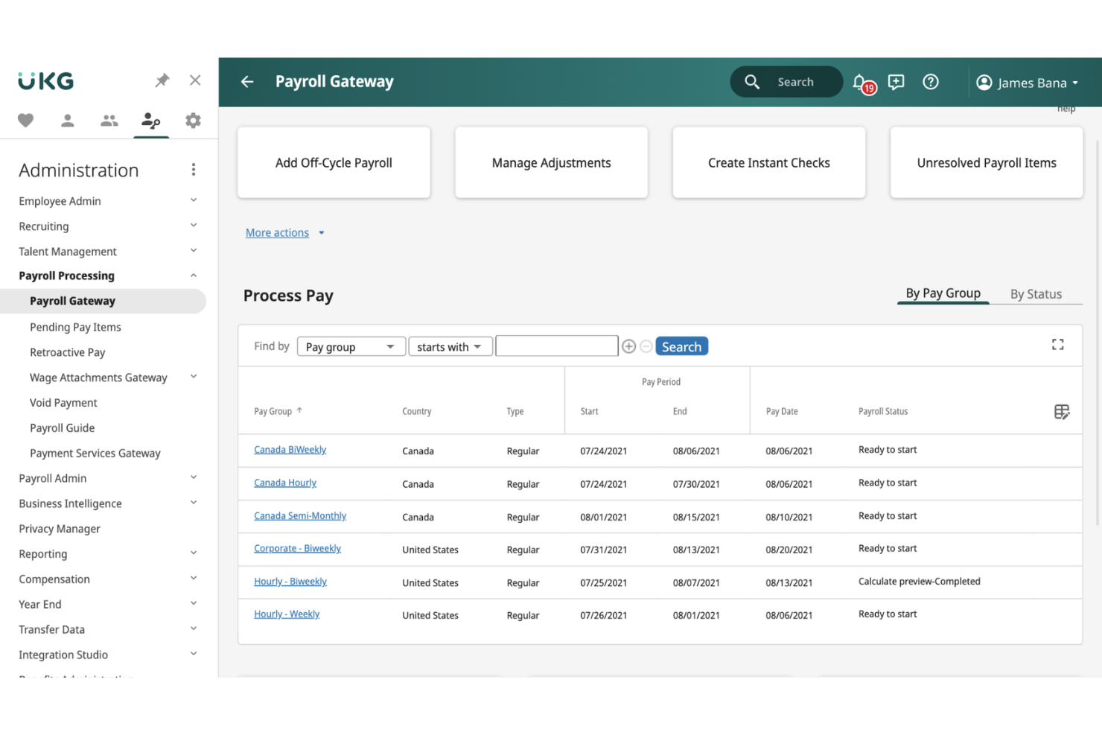Pin the navigation sidebar

(162, 80)
